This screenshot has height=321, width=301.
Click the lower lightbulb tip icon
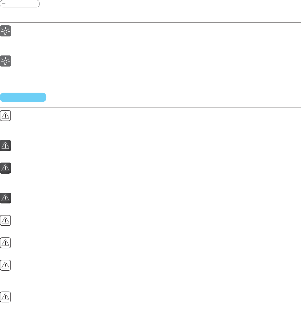(5, 61)
